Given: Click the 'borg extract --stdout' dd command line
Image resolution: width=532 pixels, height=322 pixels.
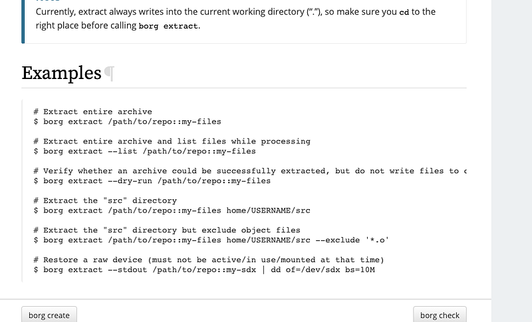Looking at the screenshot, I should point(204,270).
